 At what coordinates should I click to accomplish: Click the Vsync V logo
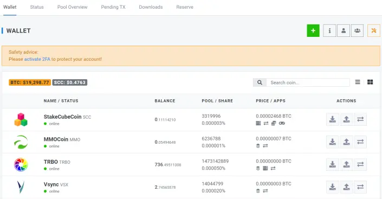tap(21, 187)
